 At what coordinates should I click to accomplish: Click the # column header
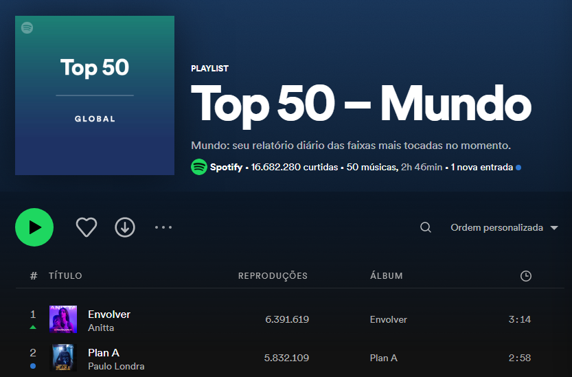[x=34, y=275]
